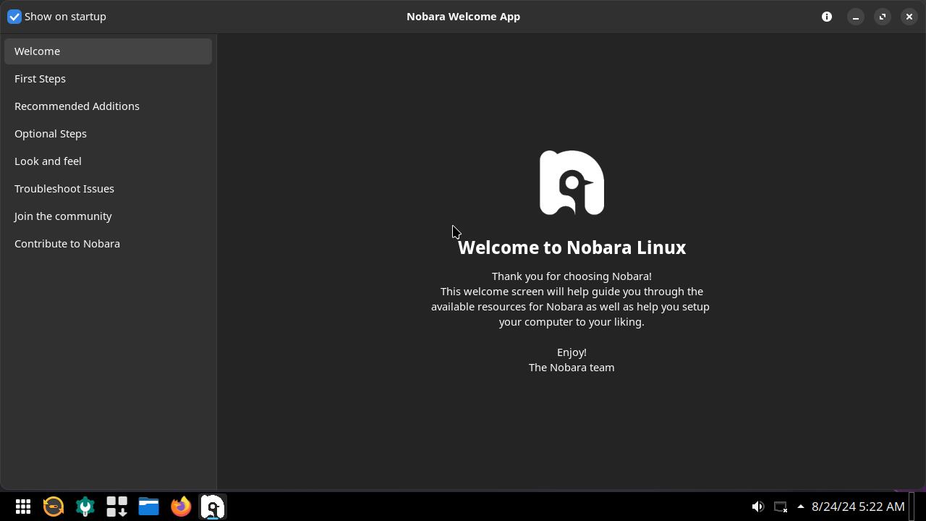Screen dimensions: 926x521
Task: Click the text 'Enjoy!'
Action: (572, 352)
